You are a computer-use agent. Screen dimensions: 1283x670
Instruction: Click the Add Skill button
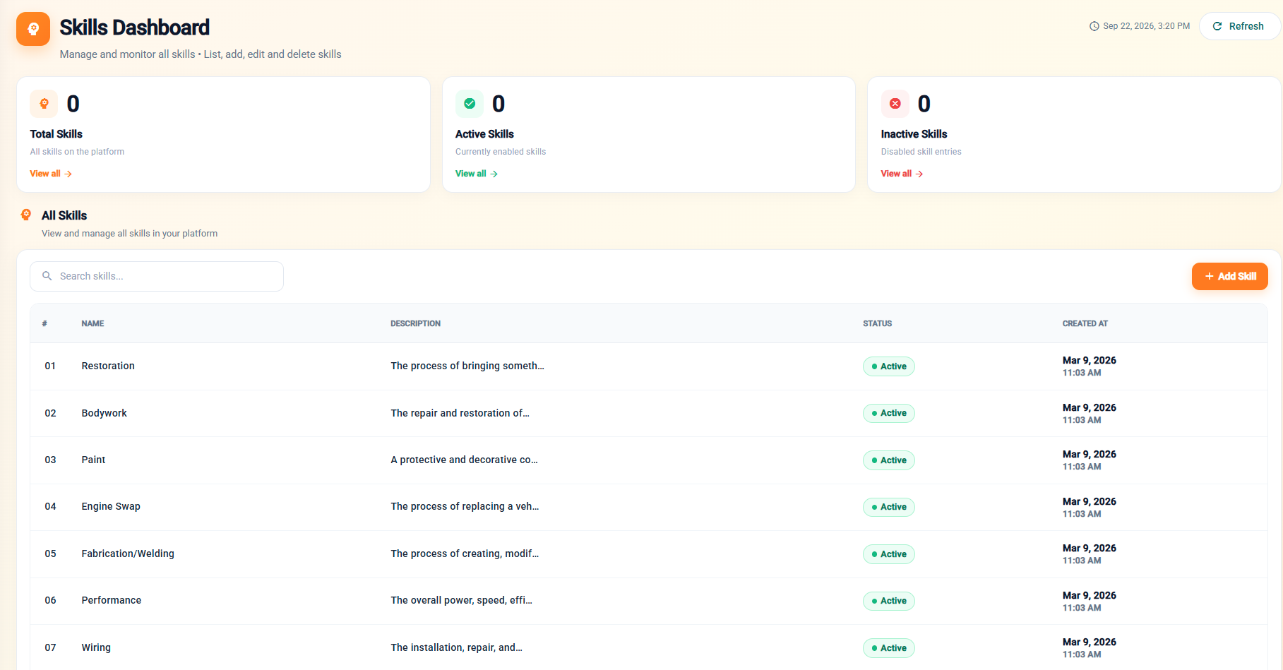pos(1229,276)
